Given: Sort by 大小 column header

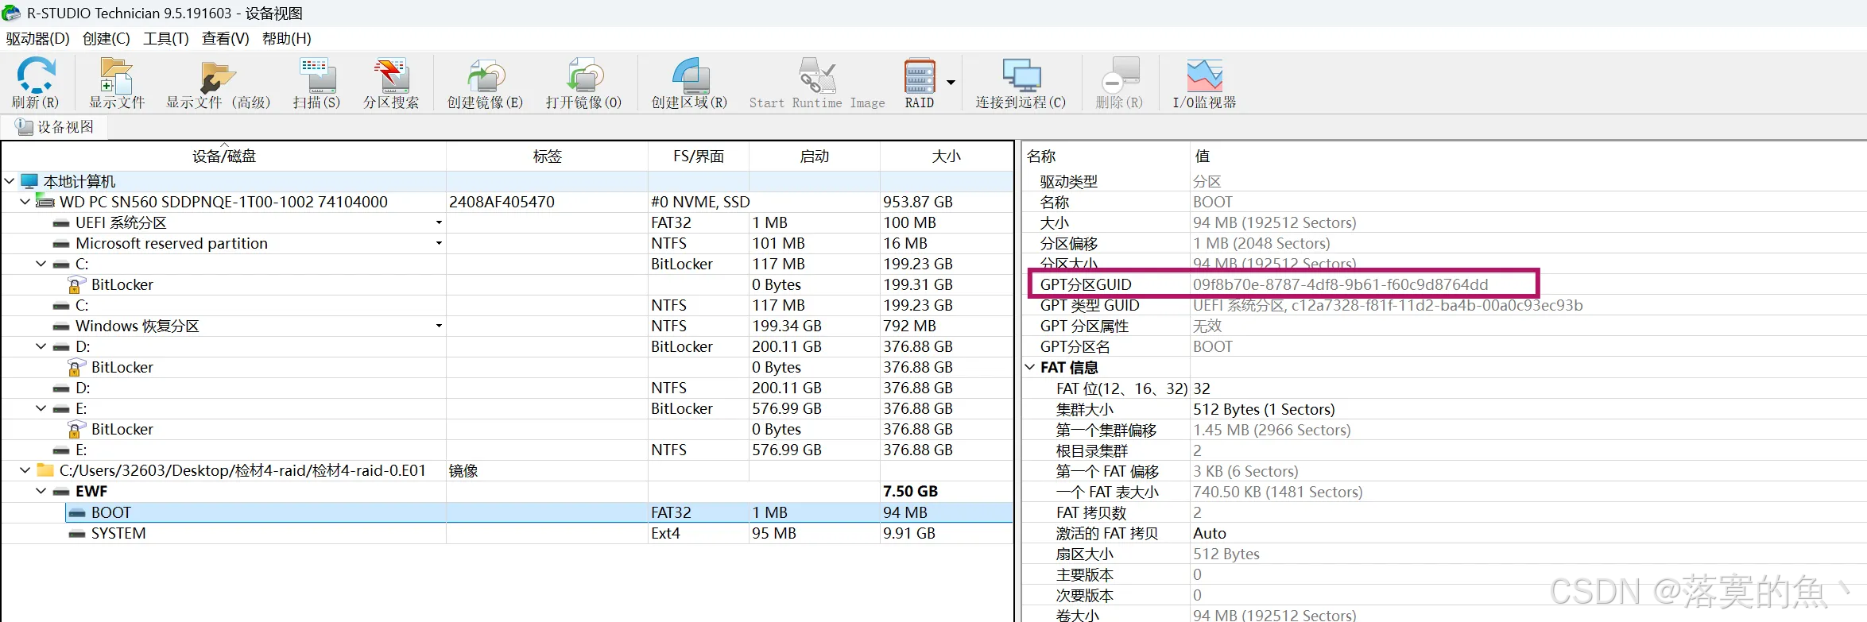Looking at the screenshot, I should coord(946,156).
